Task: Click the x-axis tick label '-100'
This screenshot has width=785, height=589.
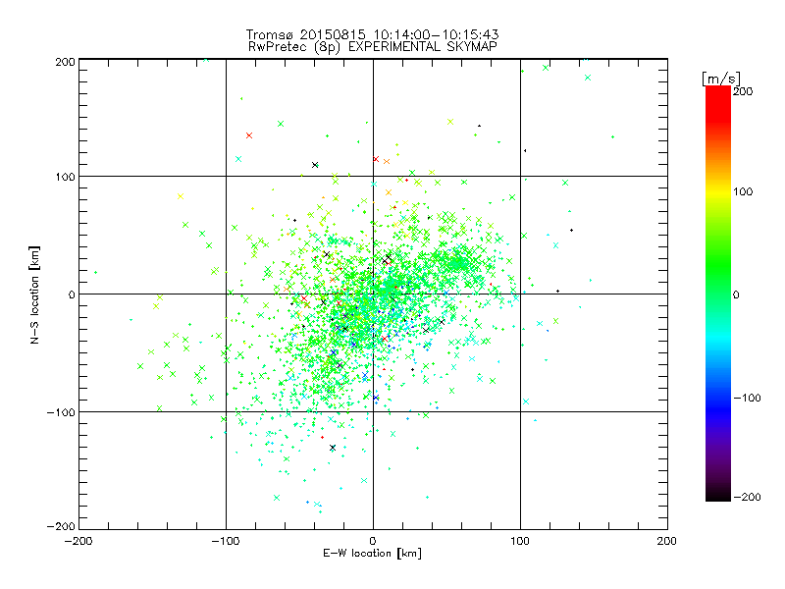Action: point(226,541)
